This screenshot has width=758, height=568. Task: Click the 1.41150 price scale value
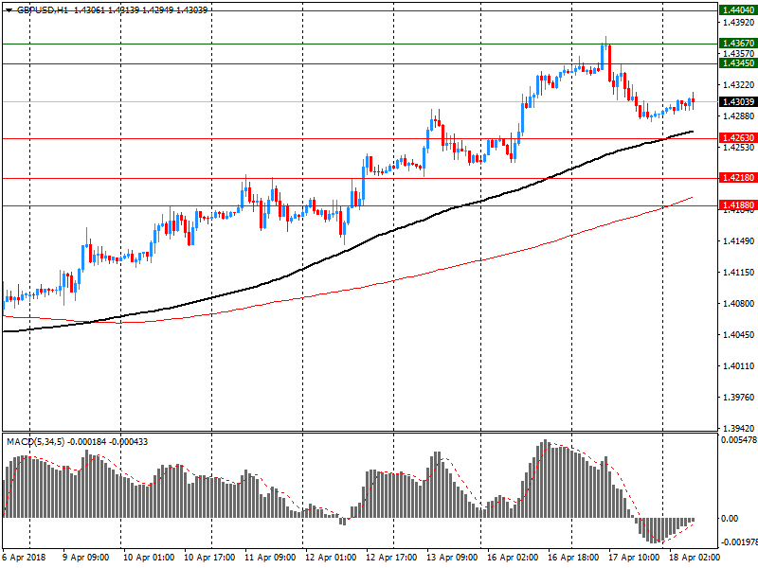(738, 273)
